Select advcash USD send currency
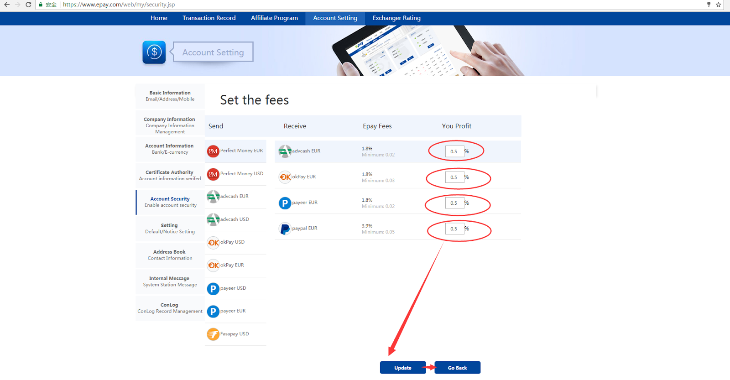 pyautogui.click(x=235, y=219)
